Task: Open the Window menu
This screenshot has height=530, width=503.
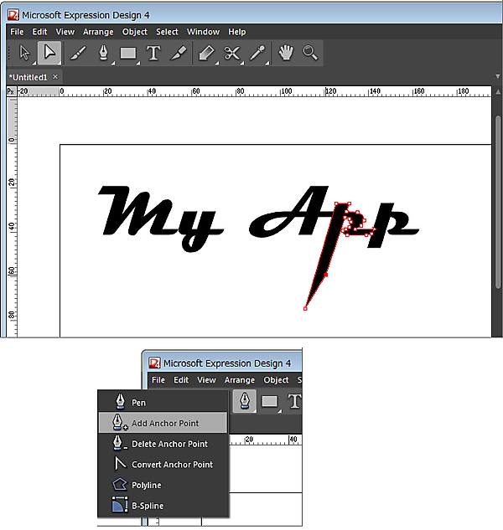Action: (x=203, y=32)
